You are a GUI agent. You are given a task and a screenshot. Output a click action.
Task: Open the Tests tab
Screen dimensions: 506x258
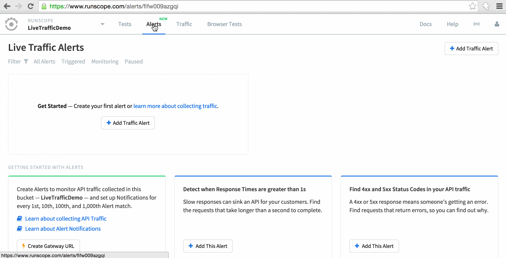point(125,24)
